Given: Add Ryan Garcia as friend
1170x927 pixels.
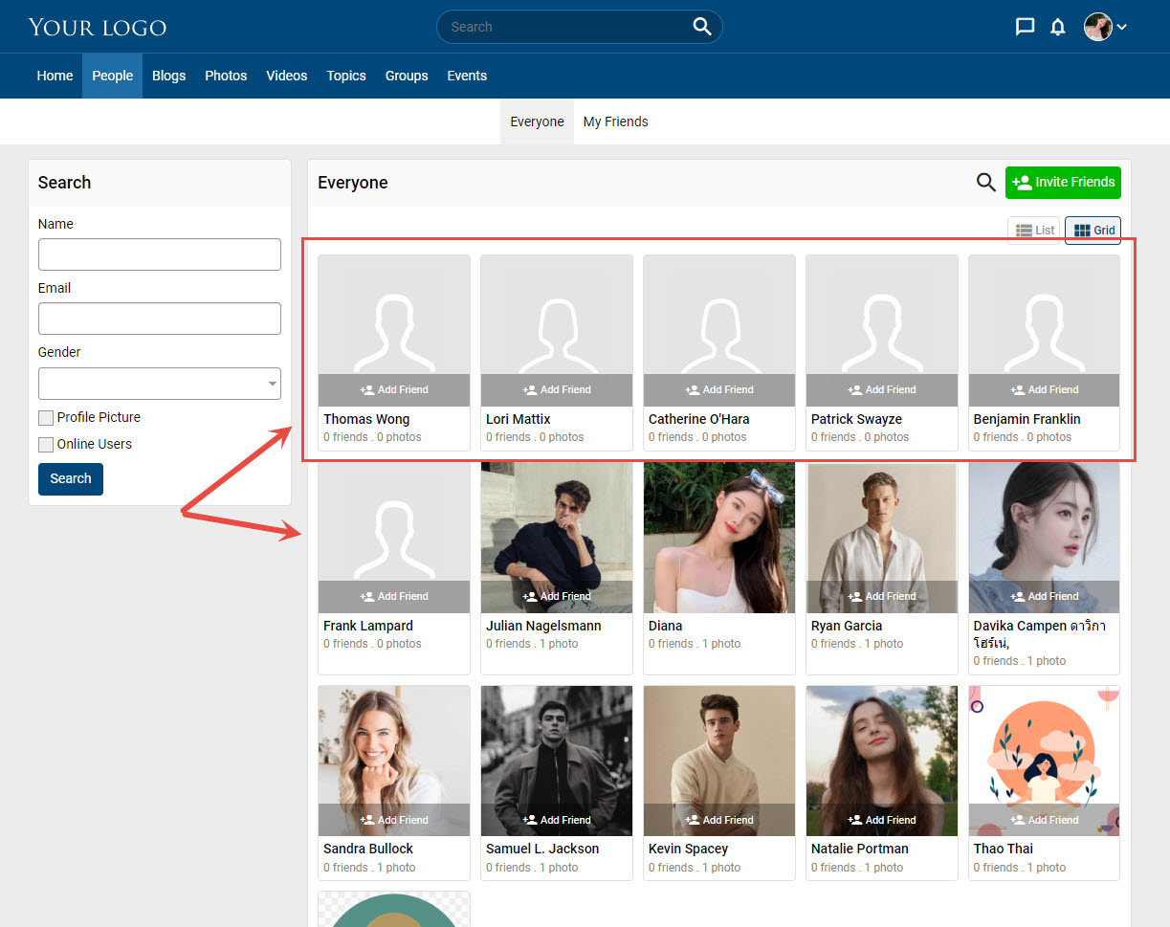Looking at the screenshot, I should click(882, 596).
